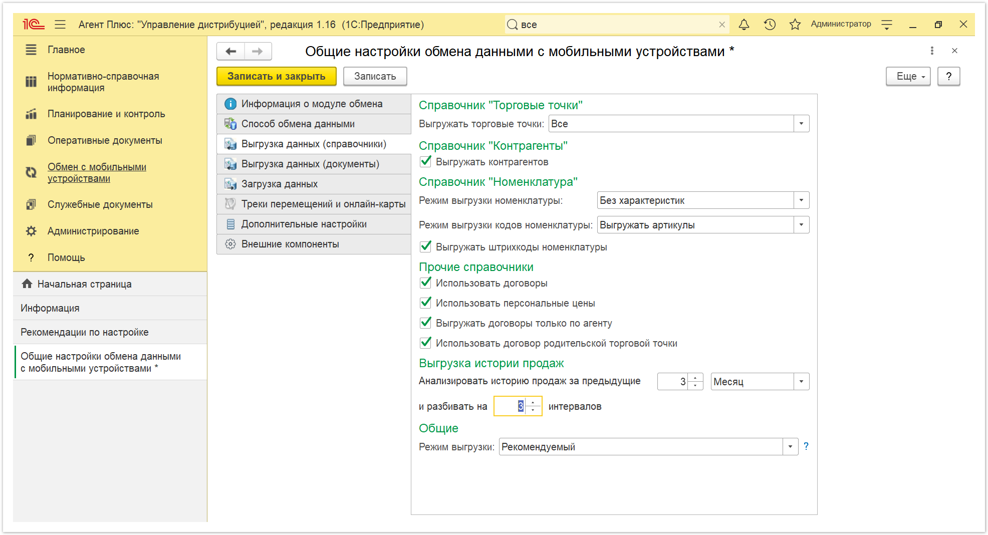
Task: Click the и разбивать на intervals input field
Action: point(510,406)
